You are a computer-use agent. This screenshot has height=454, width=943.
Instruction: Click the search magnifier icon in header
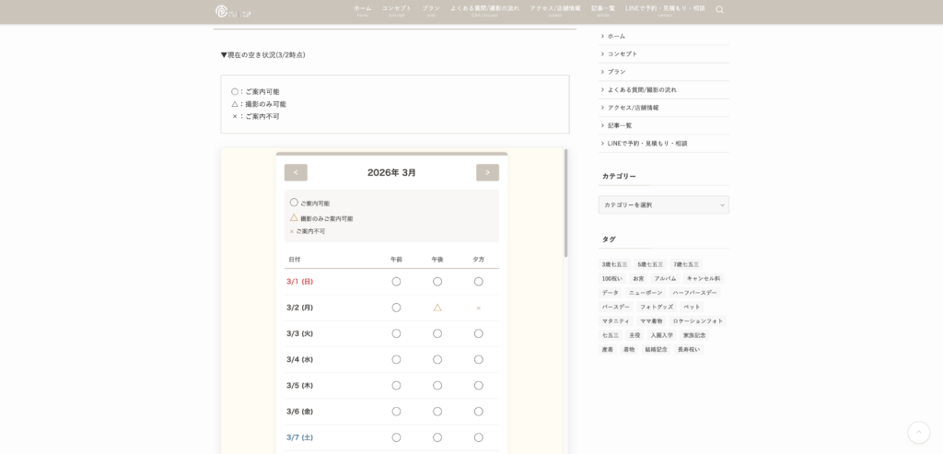click(x=719, y=10)
